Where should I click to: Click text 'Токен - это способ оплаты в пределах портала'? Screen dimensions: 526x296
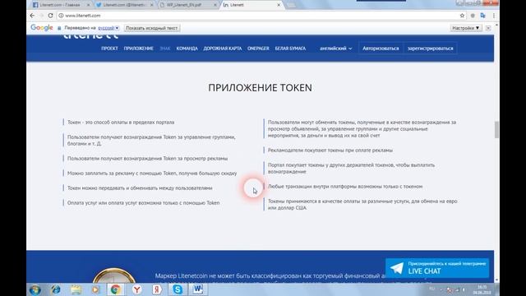click(121, 123)
